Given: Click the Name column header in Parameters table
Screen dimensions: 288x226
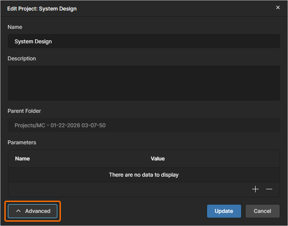Looking at the screenshot, I should 22,159.
